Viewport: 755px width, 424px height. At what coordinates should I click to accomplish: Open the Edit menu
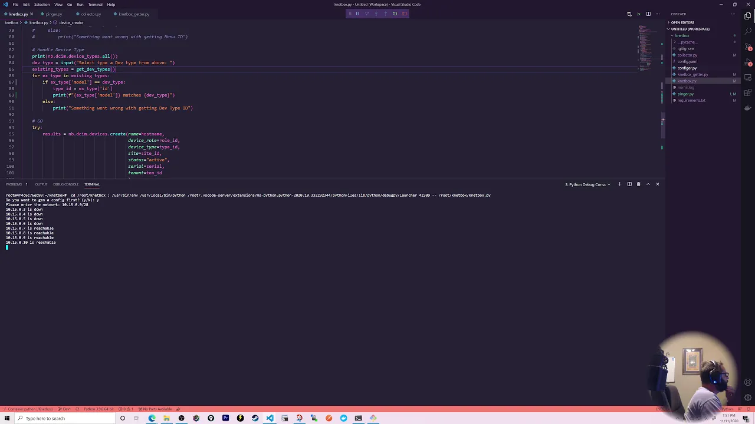pos(26,5)
